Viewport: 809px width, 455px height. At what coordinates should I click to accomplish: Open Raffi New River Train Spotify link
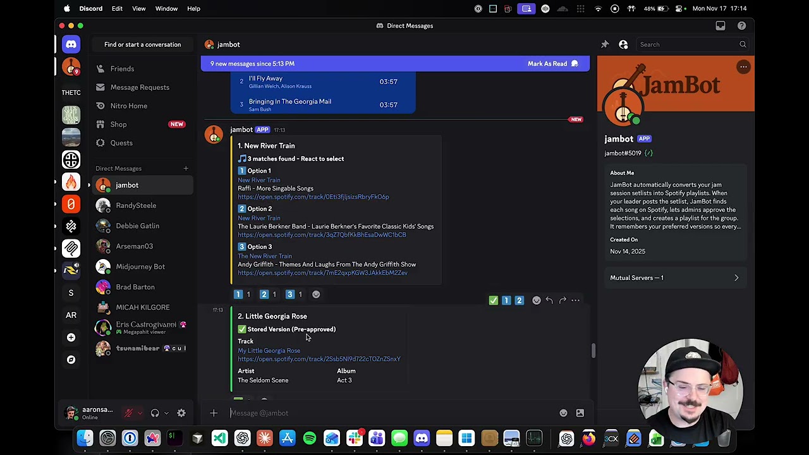point(313,197)
